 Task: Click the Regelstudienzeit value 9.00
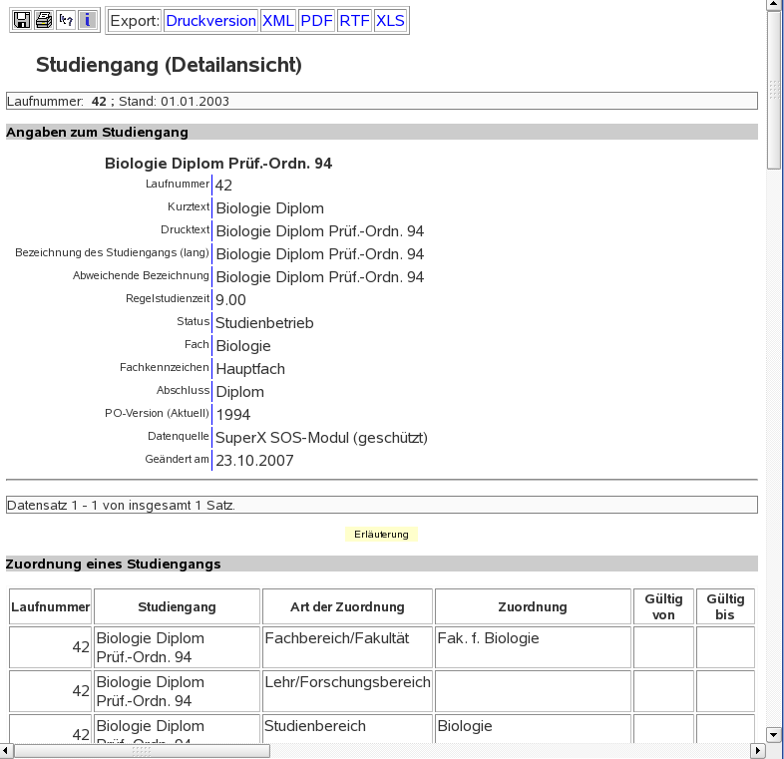click(230, 300)
